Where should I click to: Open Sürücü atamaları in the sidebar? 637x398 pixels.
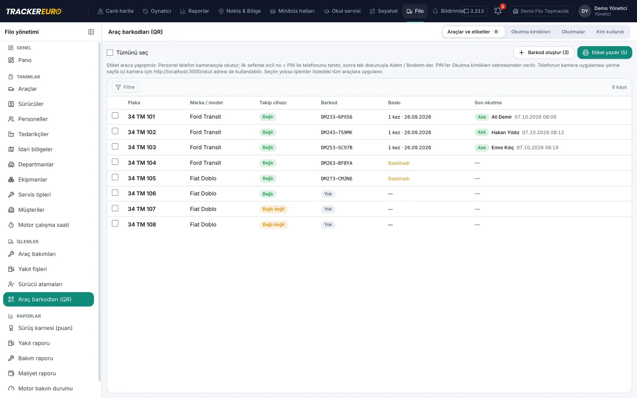click(49, 284)
